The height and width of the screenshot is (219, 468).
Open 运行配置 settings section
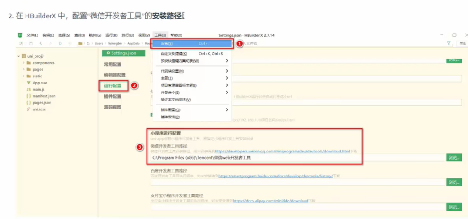click(x=113, y=85)
